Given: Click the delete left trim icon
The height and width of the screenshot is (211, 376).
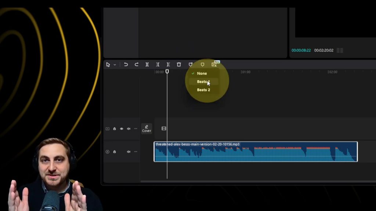Looking at the screenshot, I should (x=158, y=64).
